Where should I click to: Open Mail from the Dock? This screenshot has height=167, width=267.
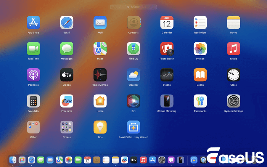pos(50,160)
